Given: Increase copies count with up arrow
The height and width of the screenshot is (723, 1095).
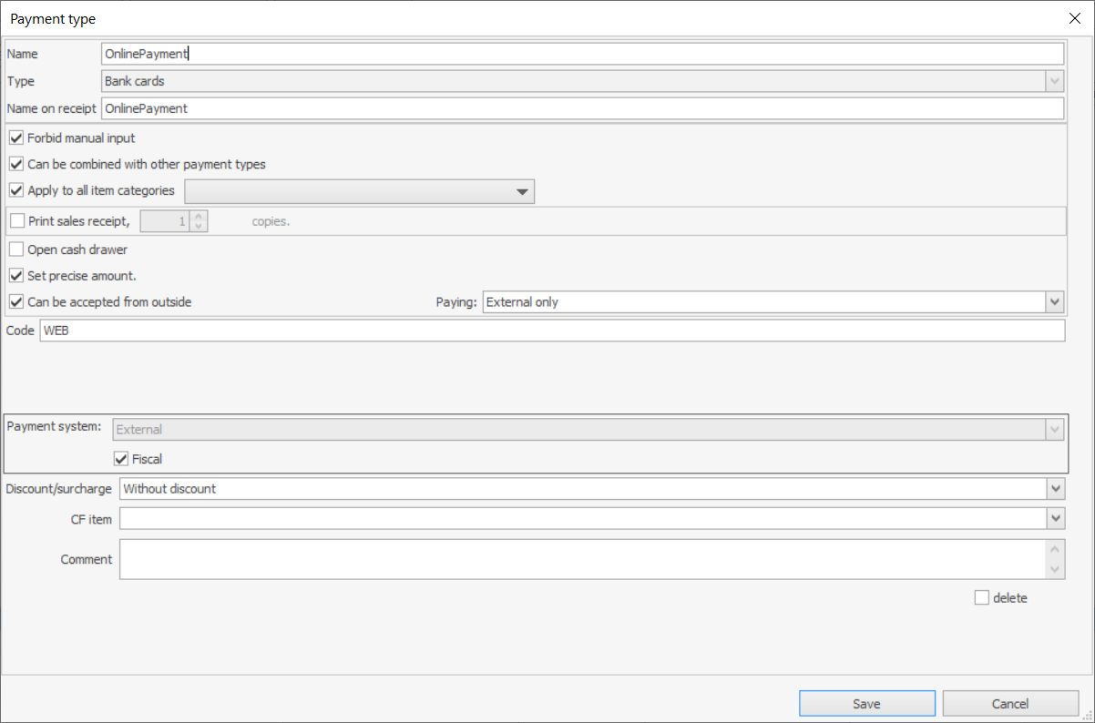Looking at the screenshot, I should tap(200, 216).
